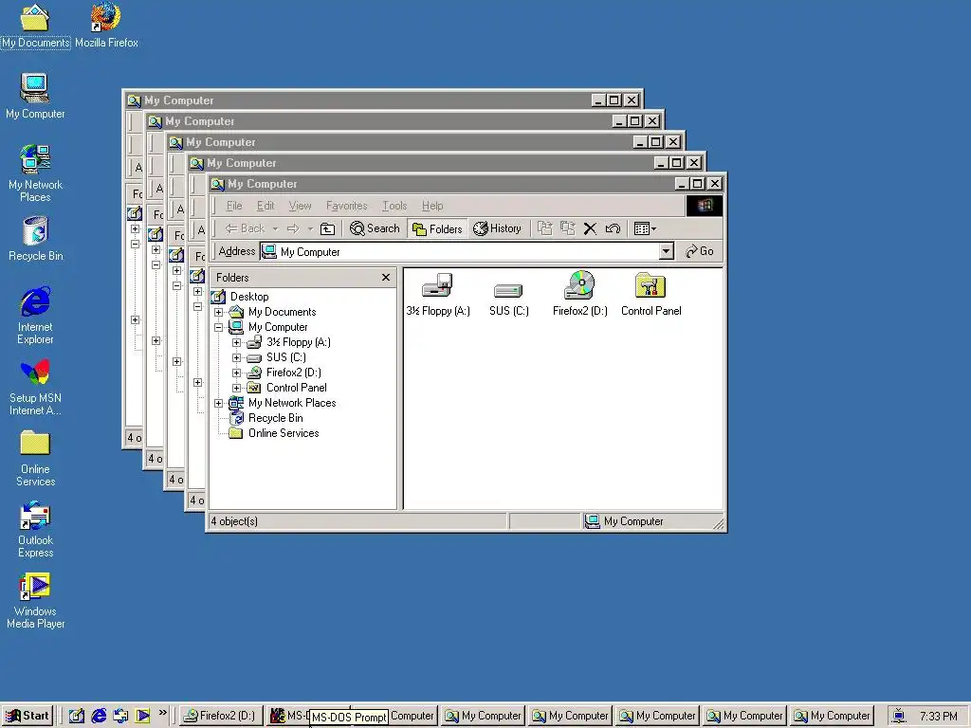Image resolution: width=971 pixels, height=728 pixels.
Task: Select the Internet Explorer desktop icon
Action: pos(35,315)
